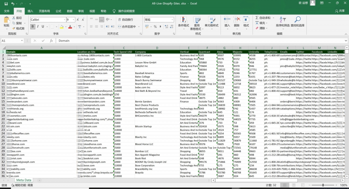Expand the formula bar with the right-edge arrow
This screenshot has height=189, width=349.
346,41
